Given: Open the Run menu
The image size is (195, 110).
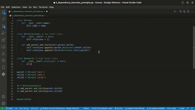Looking at the screenshot, I should (35, 7).
